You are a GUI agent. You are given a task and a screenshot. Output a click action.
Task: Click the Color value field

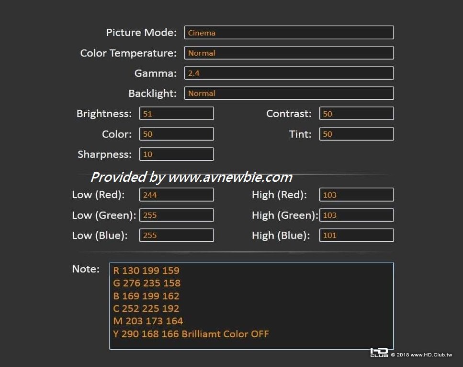tap(177, 134)
